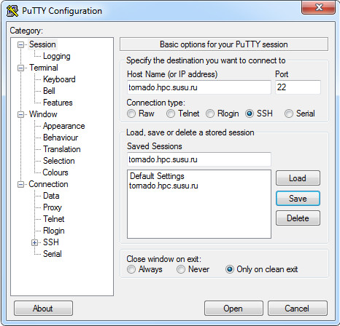Select Raw connection type

point(131,114)
